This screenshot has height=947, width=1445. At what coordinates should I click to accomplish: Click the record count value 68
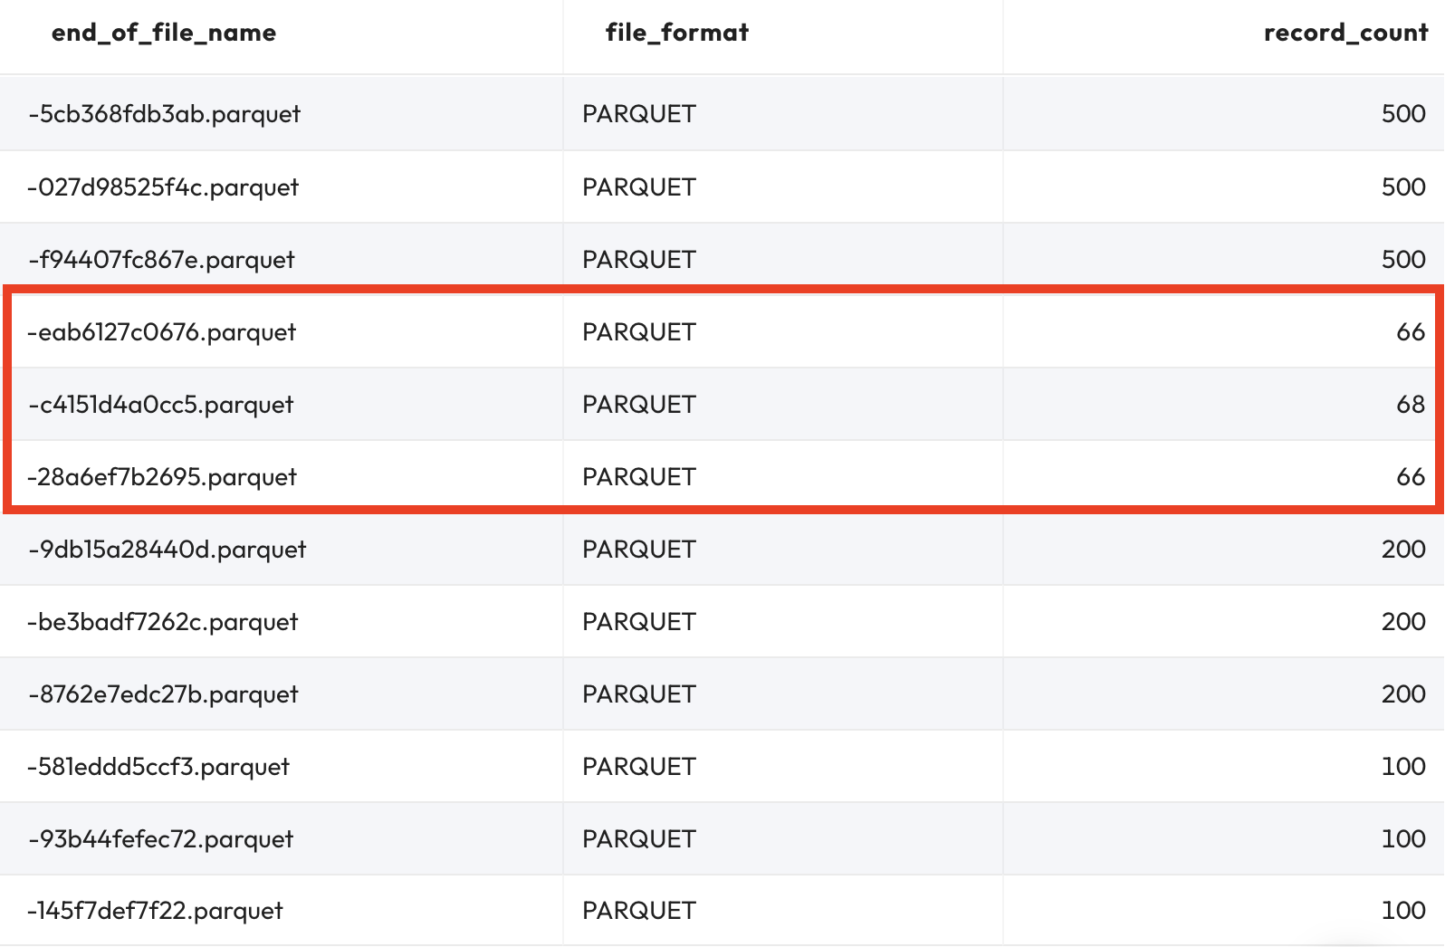coord(1411,405)
